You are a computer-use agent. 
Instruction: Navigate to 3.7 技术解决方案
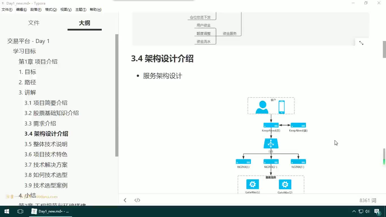pos(46,165)
